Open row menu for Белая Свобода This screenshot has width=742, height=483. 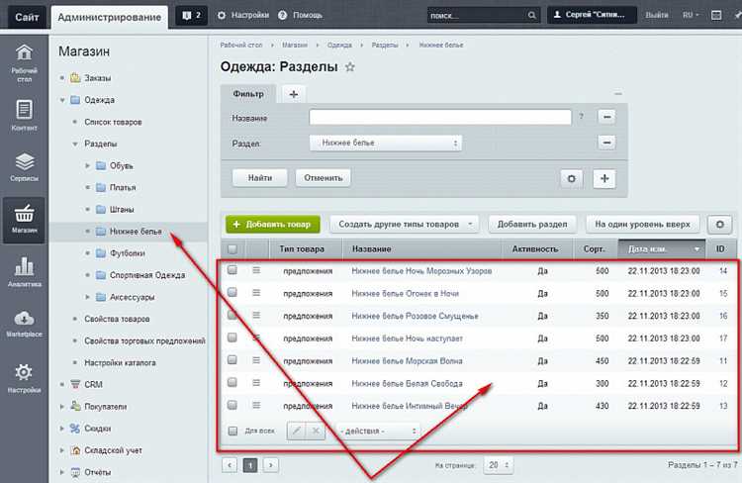[256, 383]
